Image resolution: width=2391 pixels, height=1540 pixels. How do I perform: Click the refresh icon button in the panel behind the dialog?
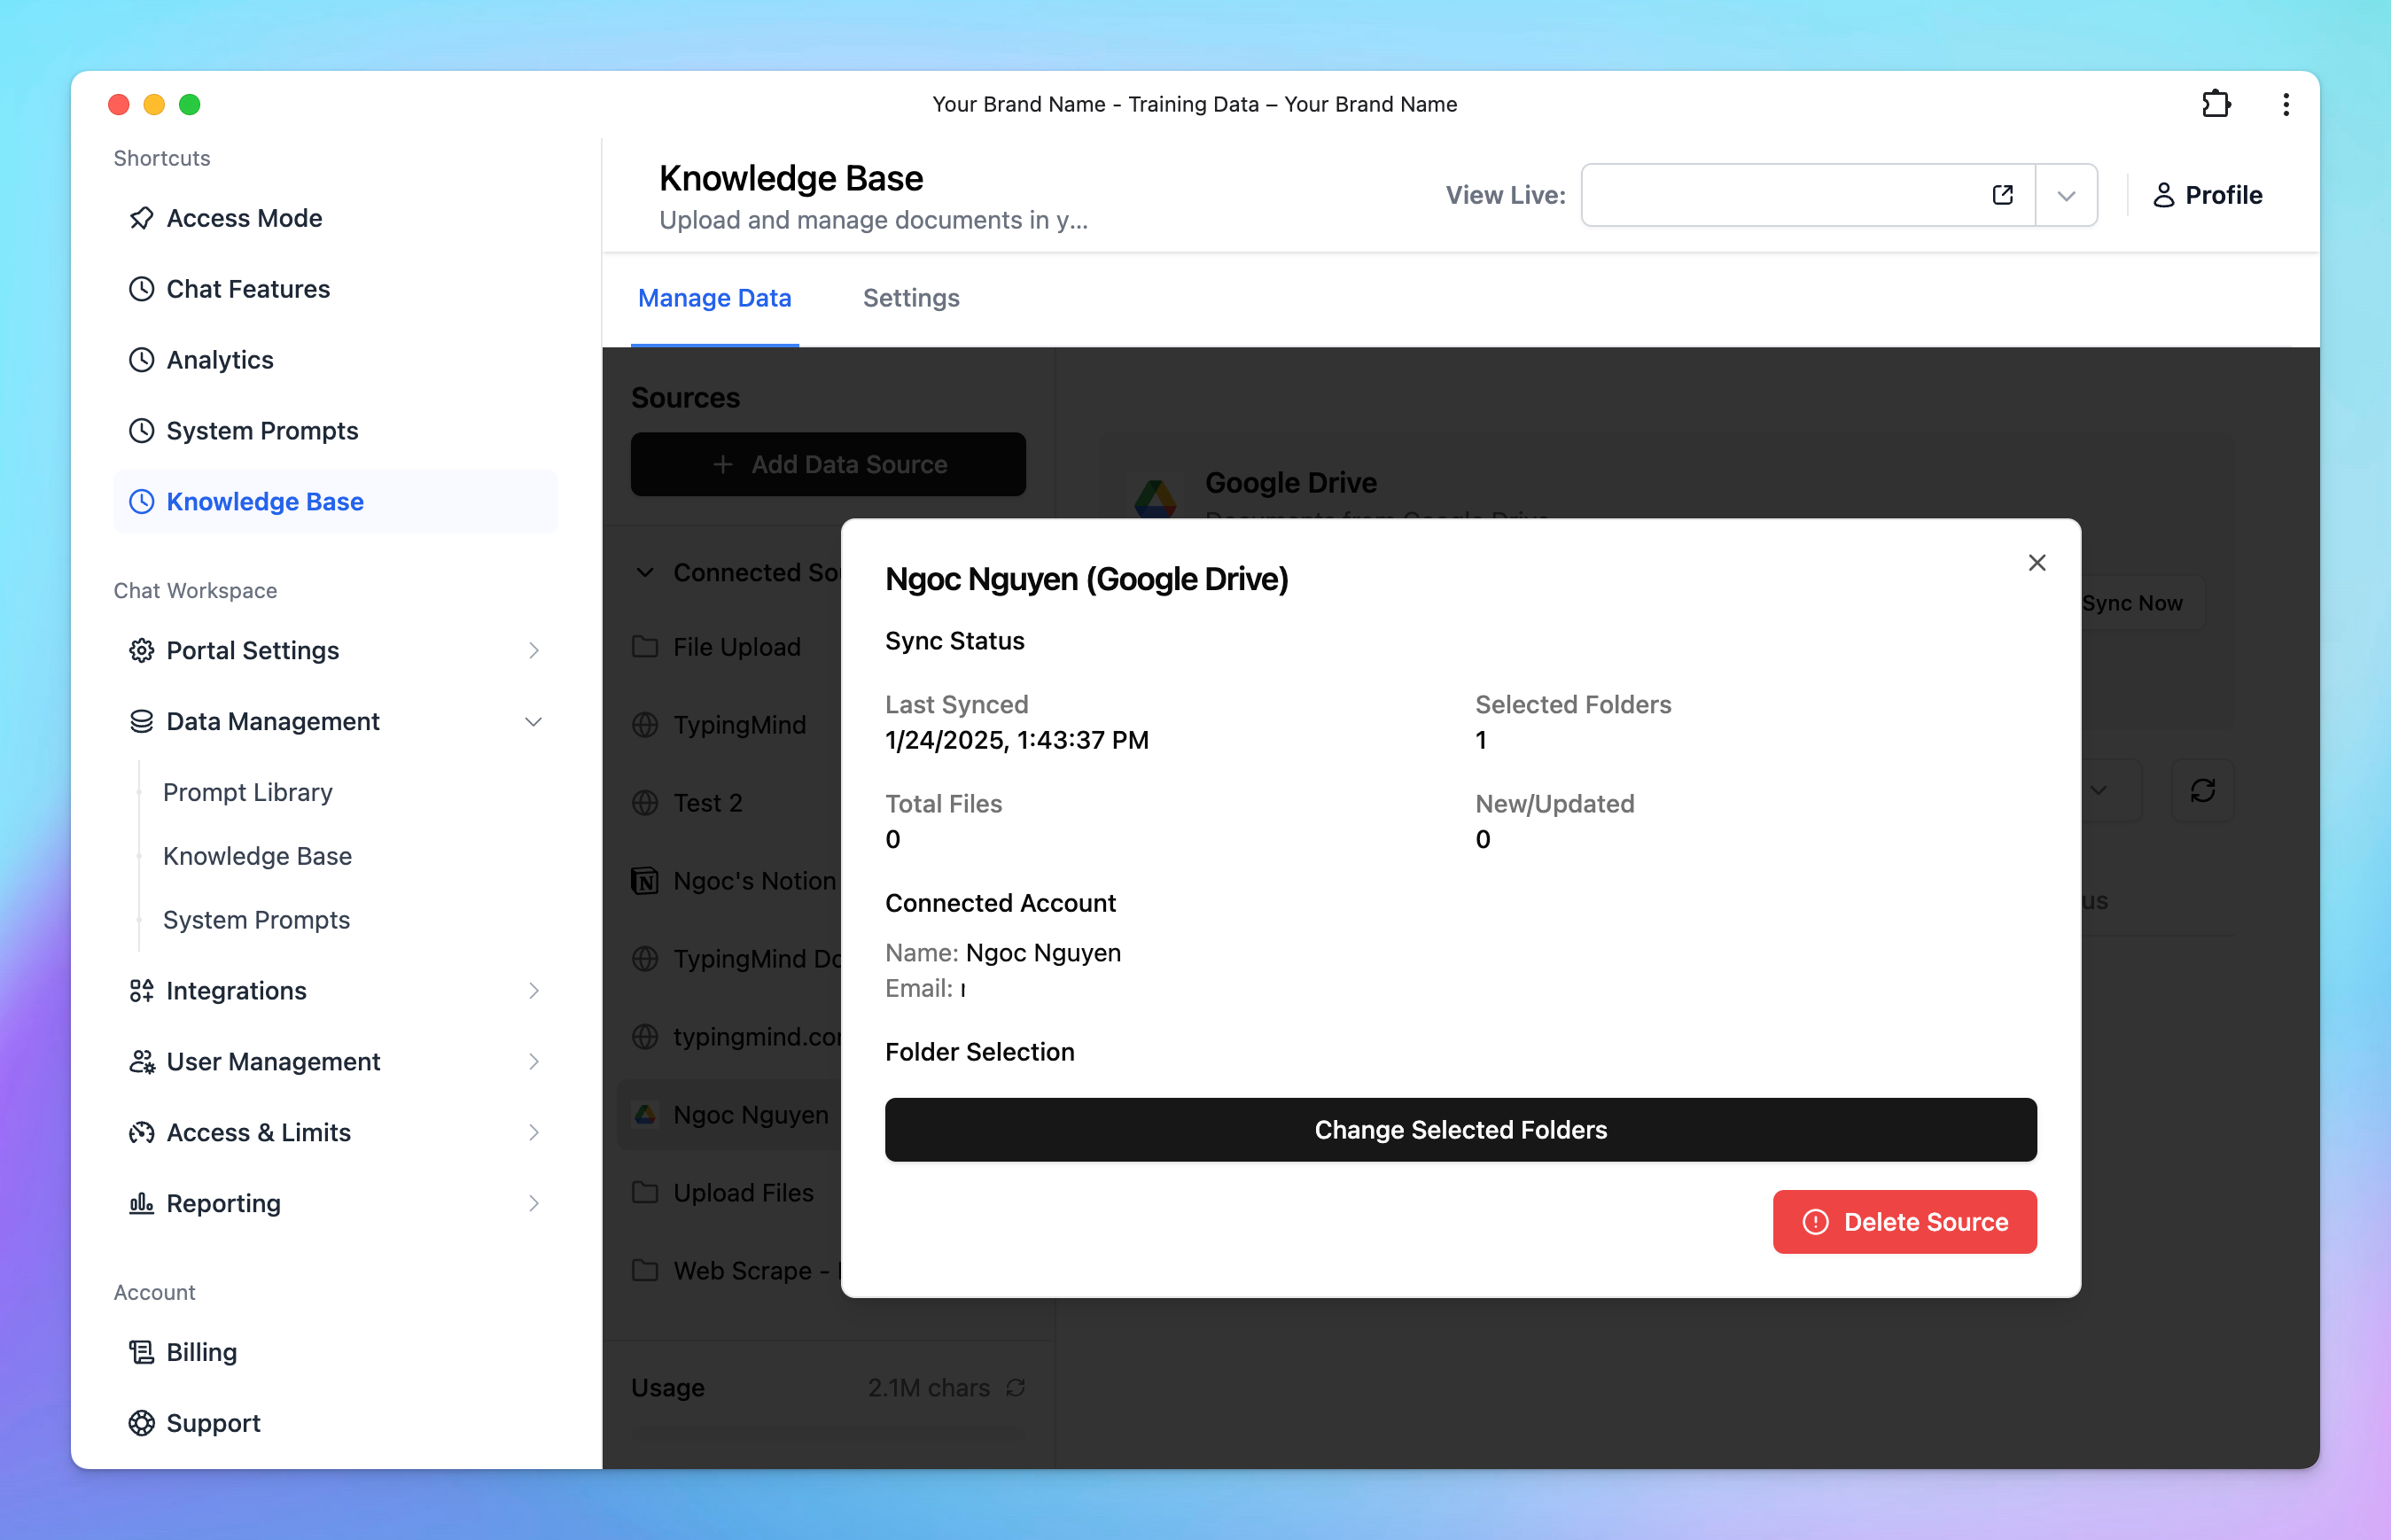coord(2203,791)
